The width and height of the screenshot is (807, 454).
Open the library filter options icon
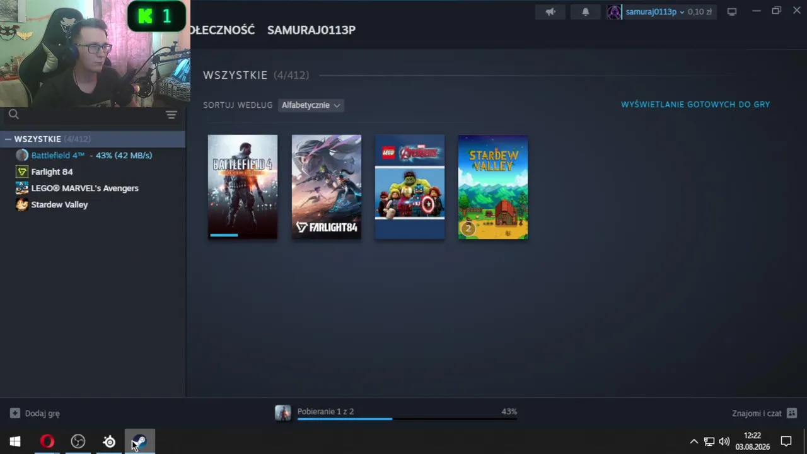tap(171, 115)
